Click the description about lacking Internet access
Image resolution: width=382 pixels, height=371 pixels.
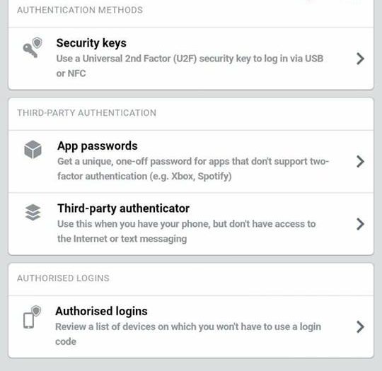(x=187, y=232)
